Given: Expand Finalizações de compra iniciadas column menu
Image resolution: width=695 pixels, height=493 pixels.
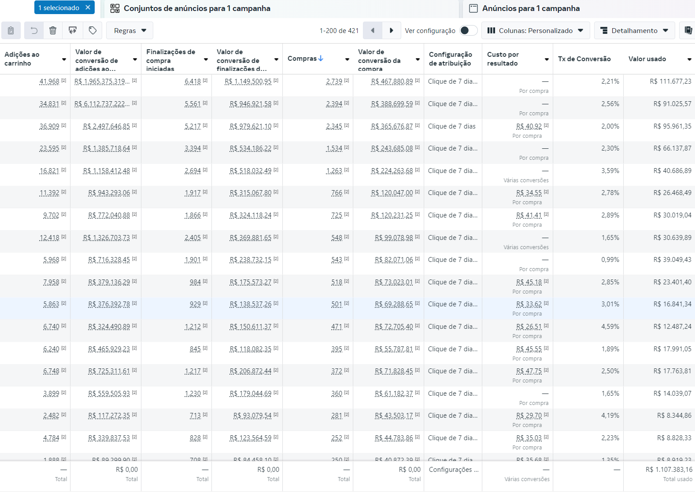Looking at the screenshot, I should tap(206, 59).
